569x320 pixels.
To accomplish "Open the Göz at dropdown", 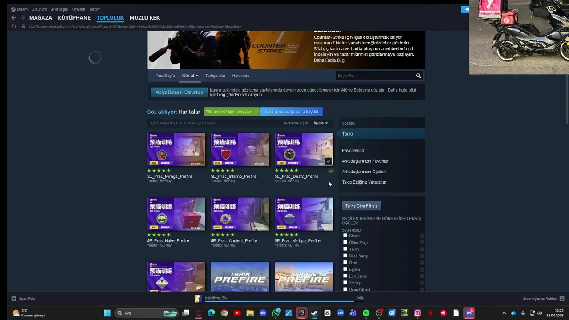I will (x=190, y=76).
